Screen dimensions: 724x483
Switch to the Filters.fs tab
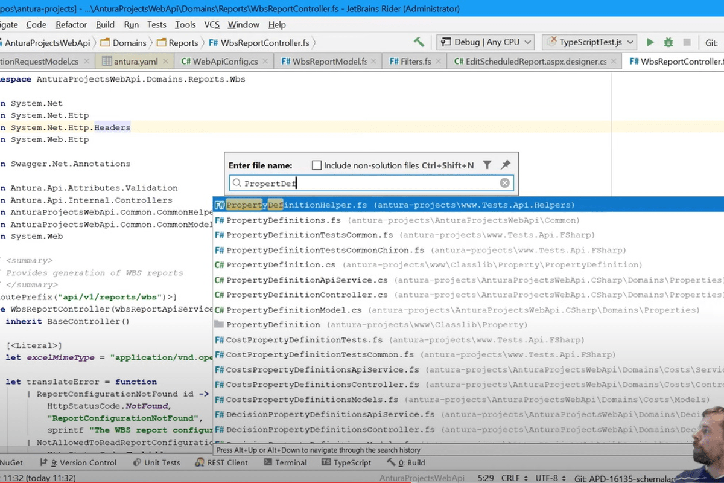[x=415, y=62]
